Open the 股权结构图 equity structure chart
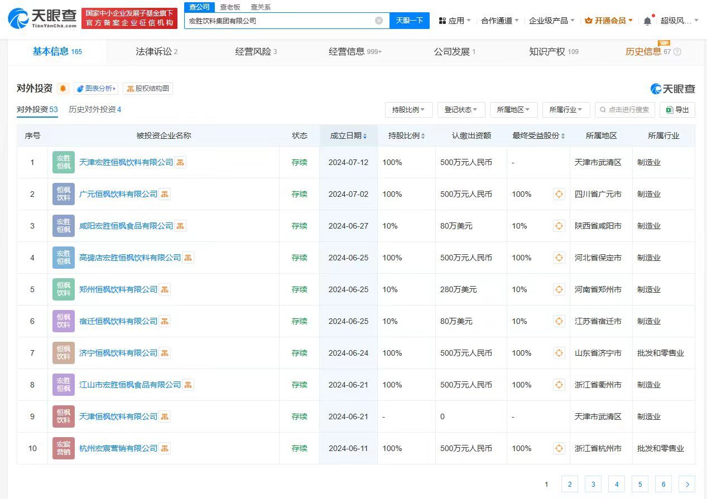 [148, 88]
